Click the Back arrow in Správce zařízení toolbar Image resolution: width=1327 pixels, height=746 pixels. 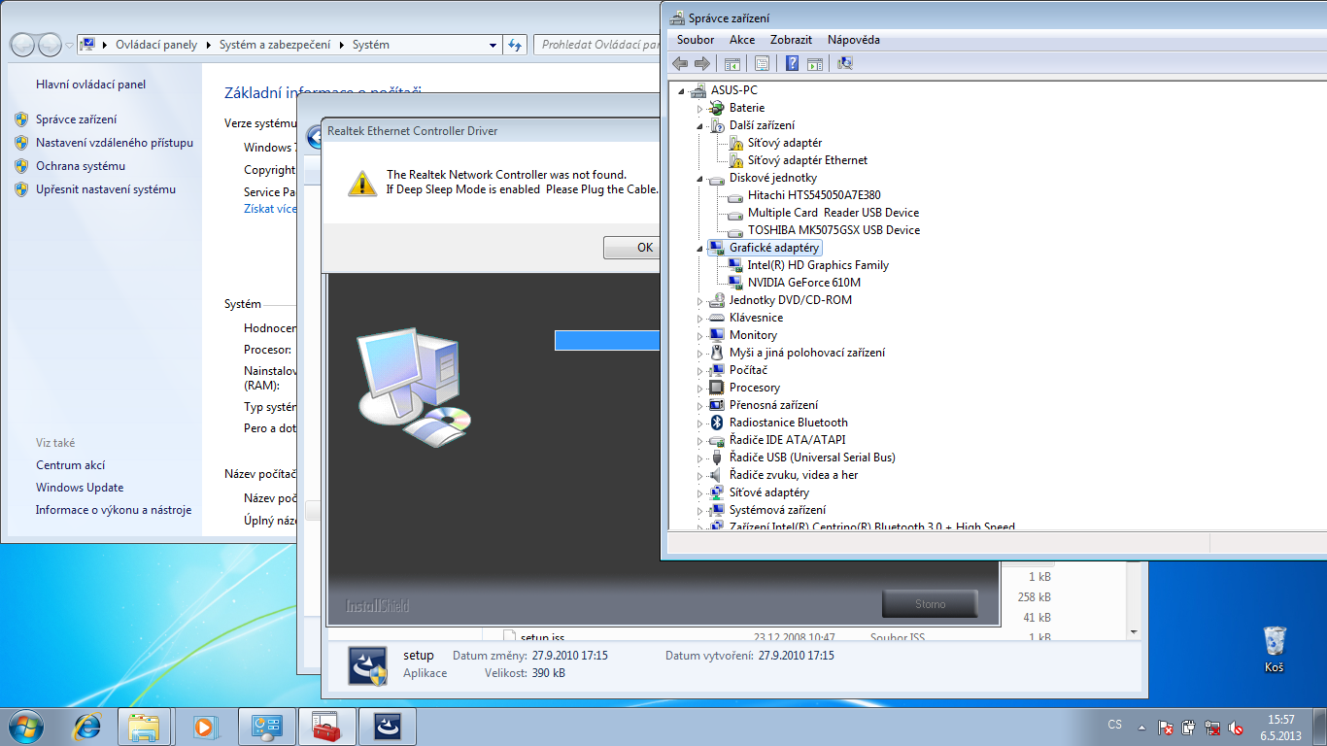(680, 63)
